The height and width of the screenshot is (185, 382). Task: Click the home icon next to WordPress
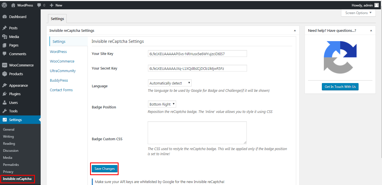pyautogui.click(x=13, y=5)
